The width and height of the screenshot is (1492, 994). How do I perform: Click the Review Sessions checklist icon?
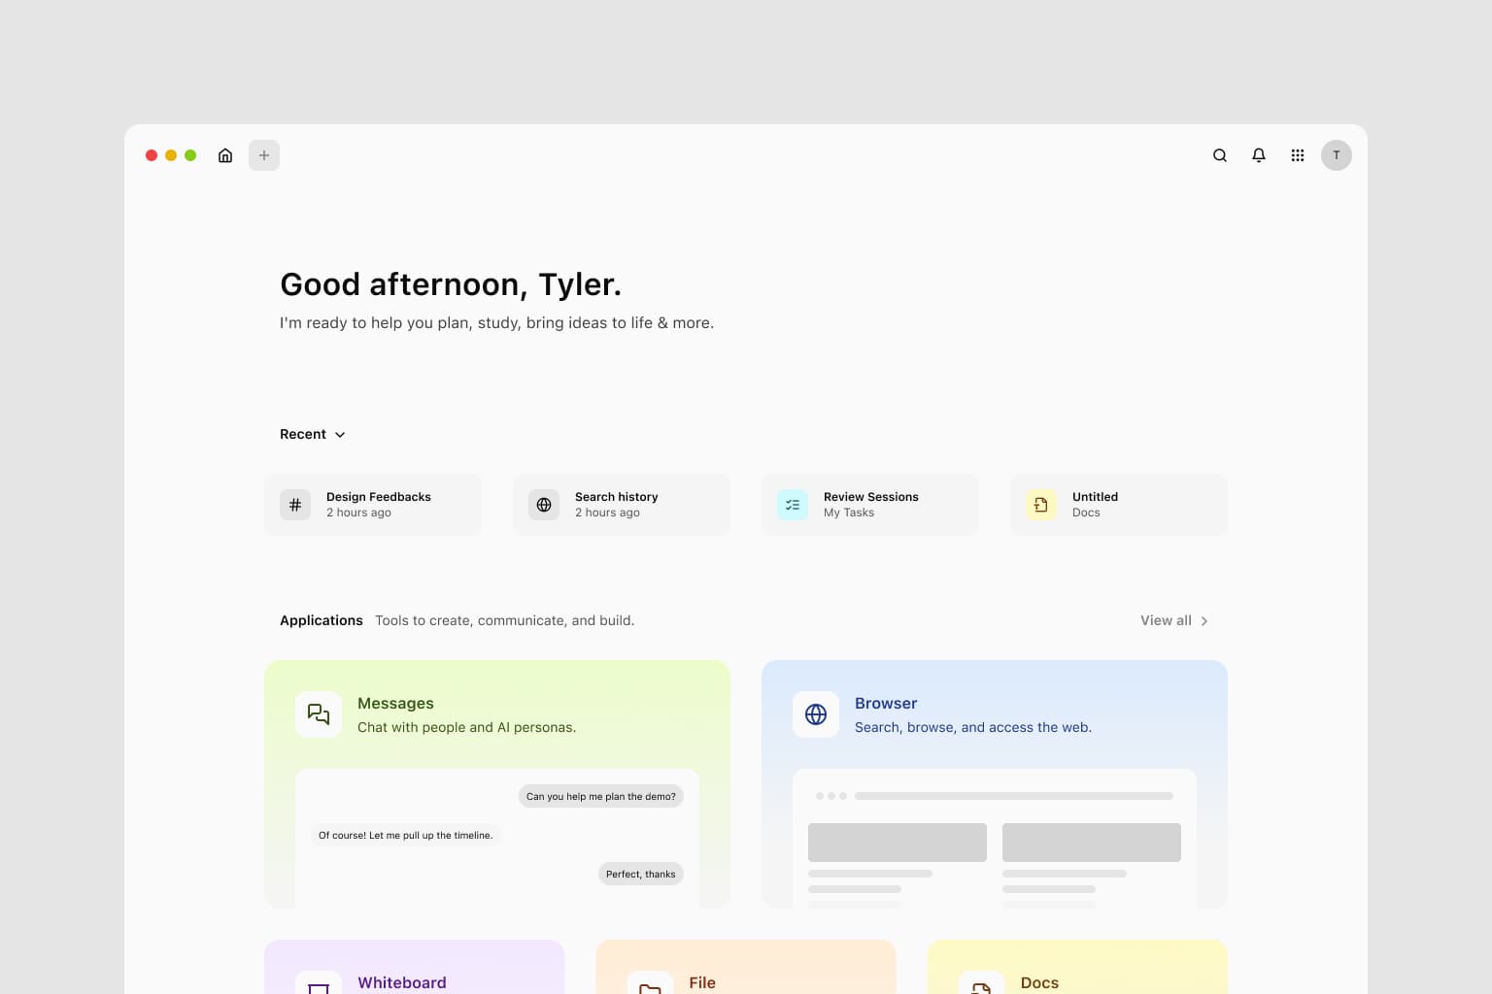click(x=793, y=505)
